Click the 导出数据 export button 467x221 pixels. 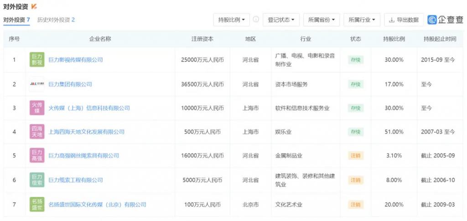point(404,20)
